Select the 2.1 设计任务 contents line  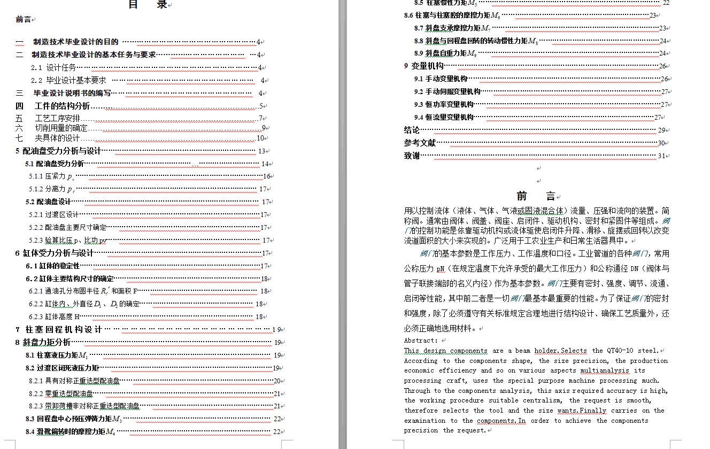coord(147,67)
